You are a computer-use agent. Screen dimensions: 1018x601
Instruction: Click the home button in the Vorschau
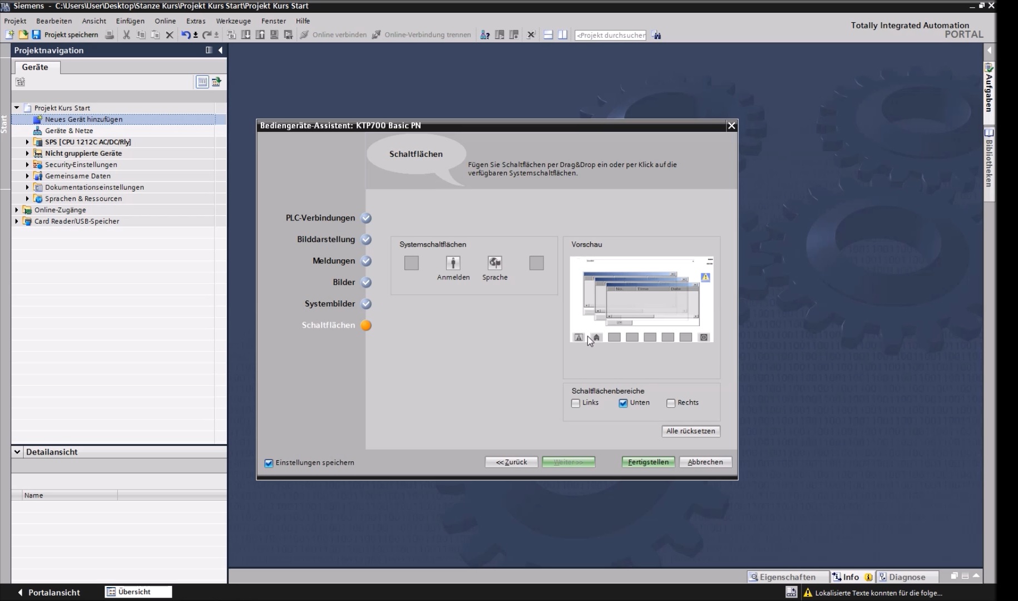click(596, 337)
